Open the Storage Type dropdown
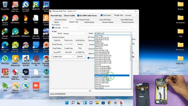 coord(131,15)
